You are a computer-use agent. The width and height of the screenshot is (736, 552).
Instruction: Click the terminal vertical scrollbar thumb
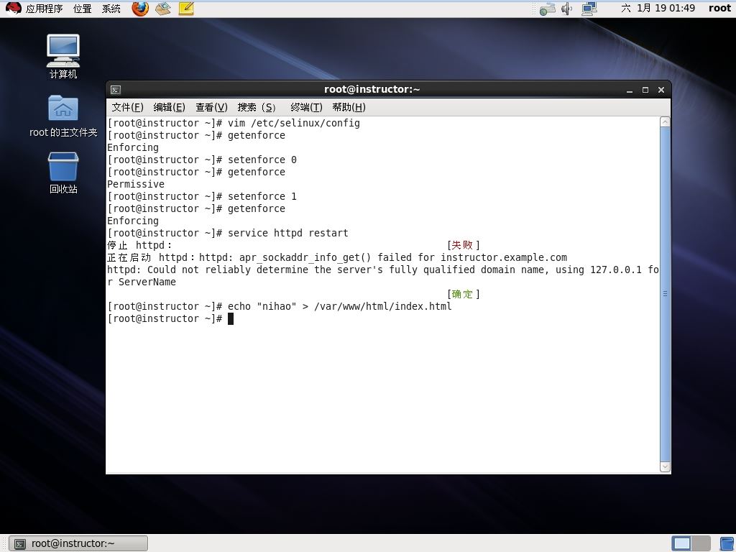pyautogui.click(x=665, y=294)
